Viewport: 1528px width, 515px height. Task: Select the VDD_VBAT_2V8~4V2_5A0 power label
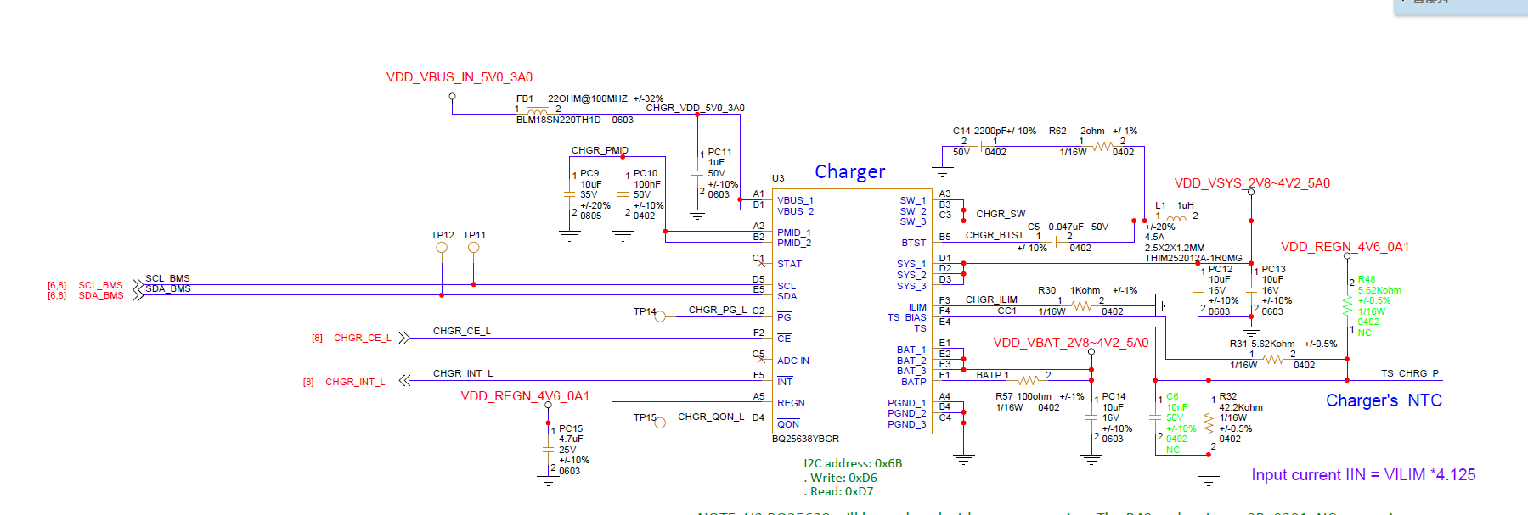tap(1071, 343)
